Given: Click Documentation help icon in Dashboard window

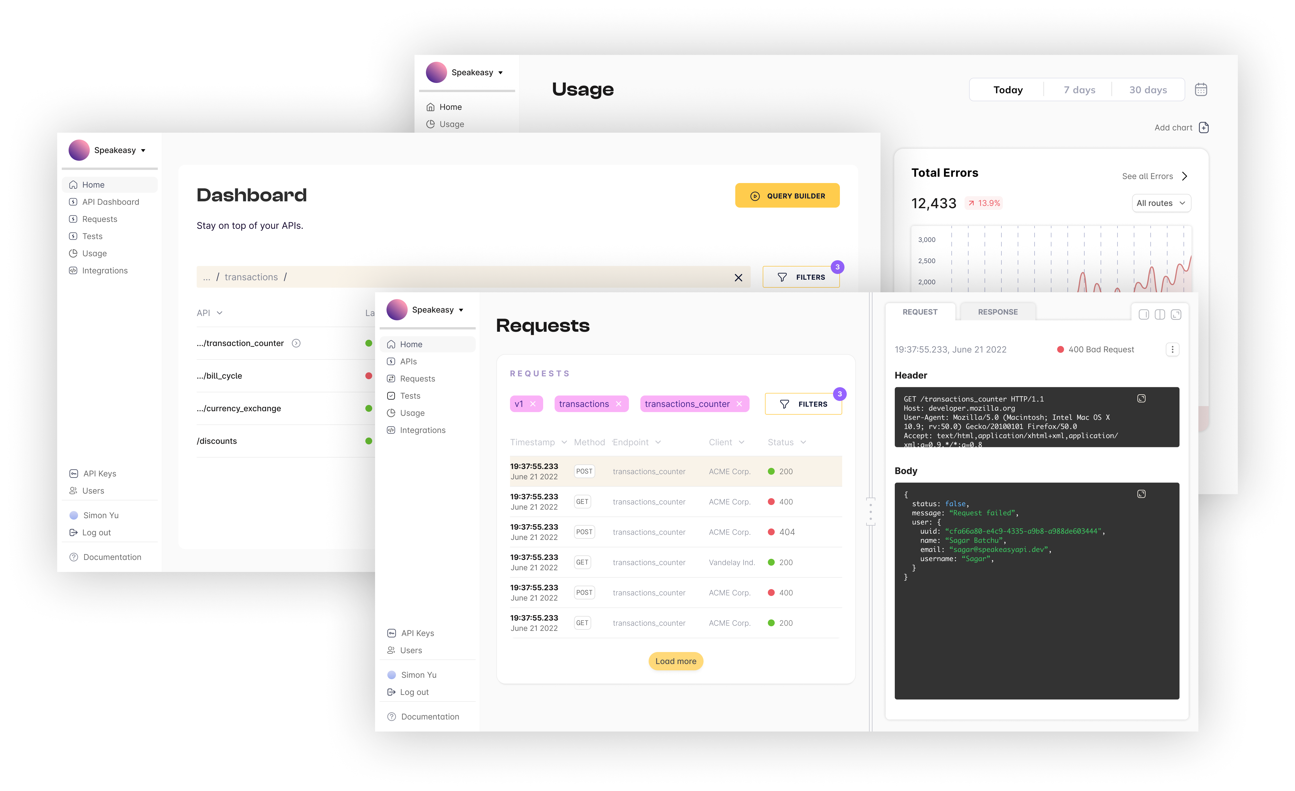Looking at the screenshot, I should [x=74, y=557].
